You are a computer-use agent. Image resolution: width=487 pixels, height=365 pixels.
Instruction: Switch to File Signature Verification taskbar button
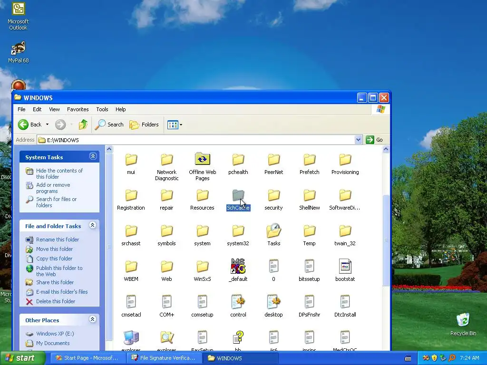(x=164, y=358)
